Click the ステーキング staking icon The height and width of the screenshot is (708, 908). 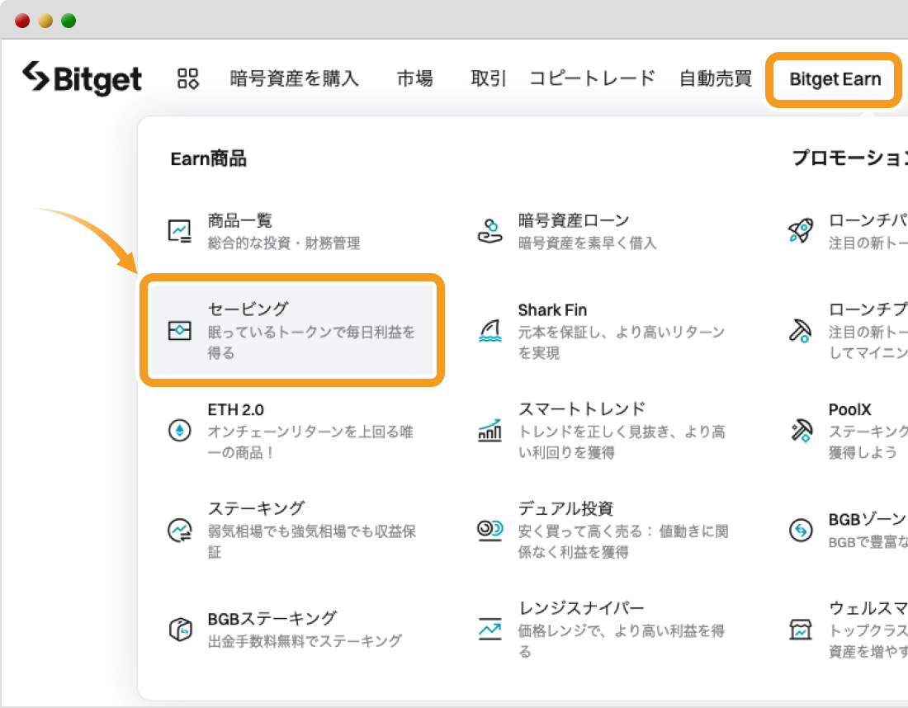(x=179, y=530)
